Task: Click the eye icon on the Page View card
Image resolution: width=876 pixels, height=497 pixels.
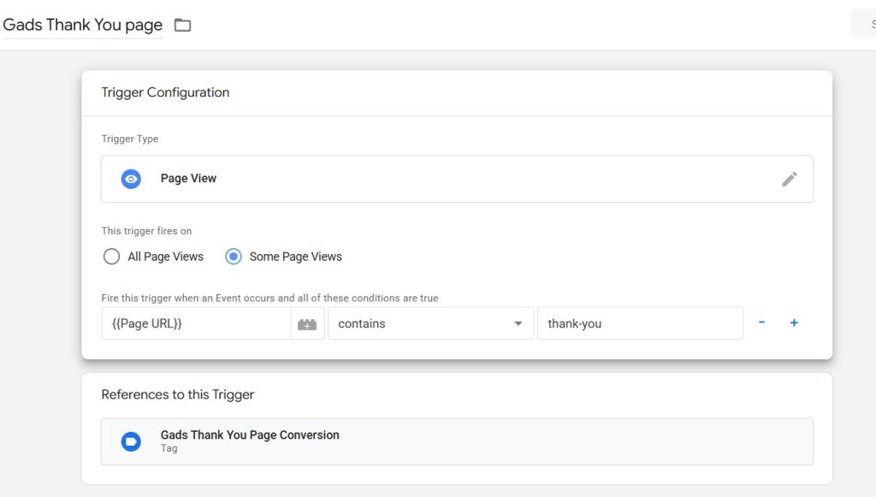Action: (130, 178)
